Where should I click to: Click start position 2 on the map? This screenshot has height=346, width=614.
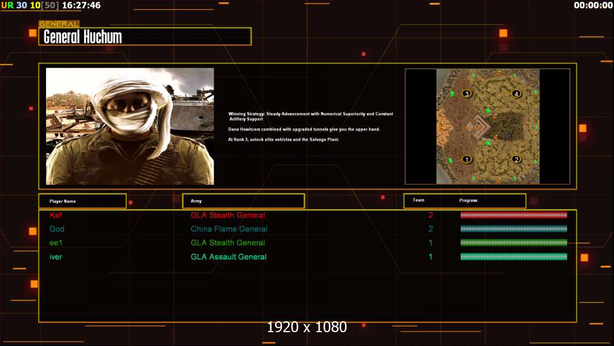click(517, 160)
